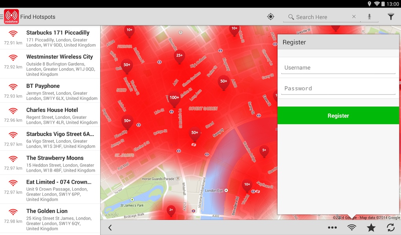Refresh hotspots with the sync icon
This screenshot has height=235, width=401.
click(390, 227)
